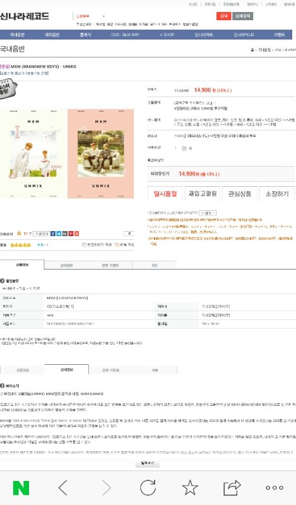Screen dimensions: 296x505
Task: Adjust the purchase quantity stepper
Action: tap(184, 148)
